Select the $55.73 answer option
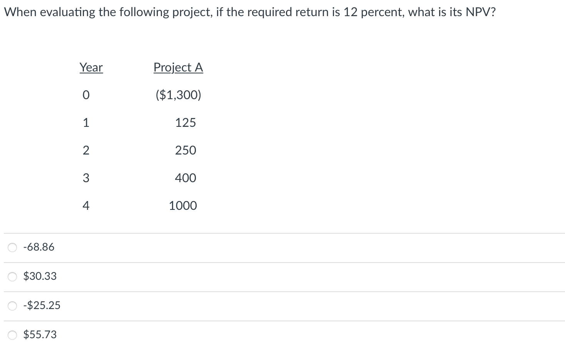 pyautogui.click(x=12, y=335)
